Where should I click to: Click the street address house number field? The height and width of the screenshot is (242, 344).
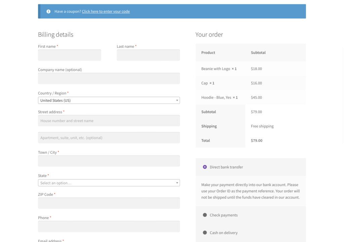pos(109,121)
